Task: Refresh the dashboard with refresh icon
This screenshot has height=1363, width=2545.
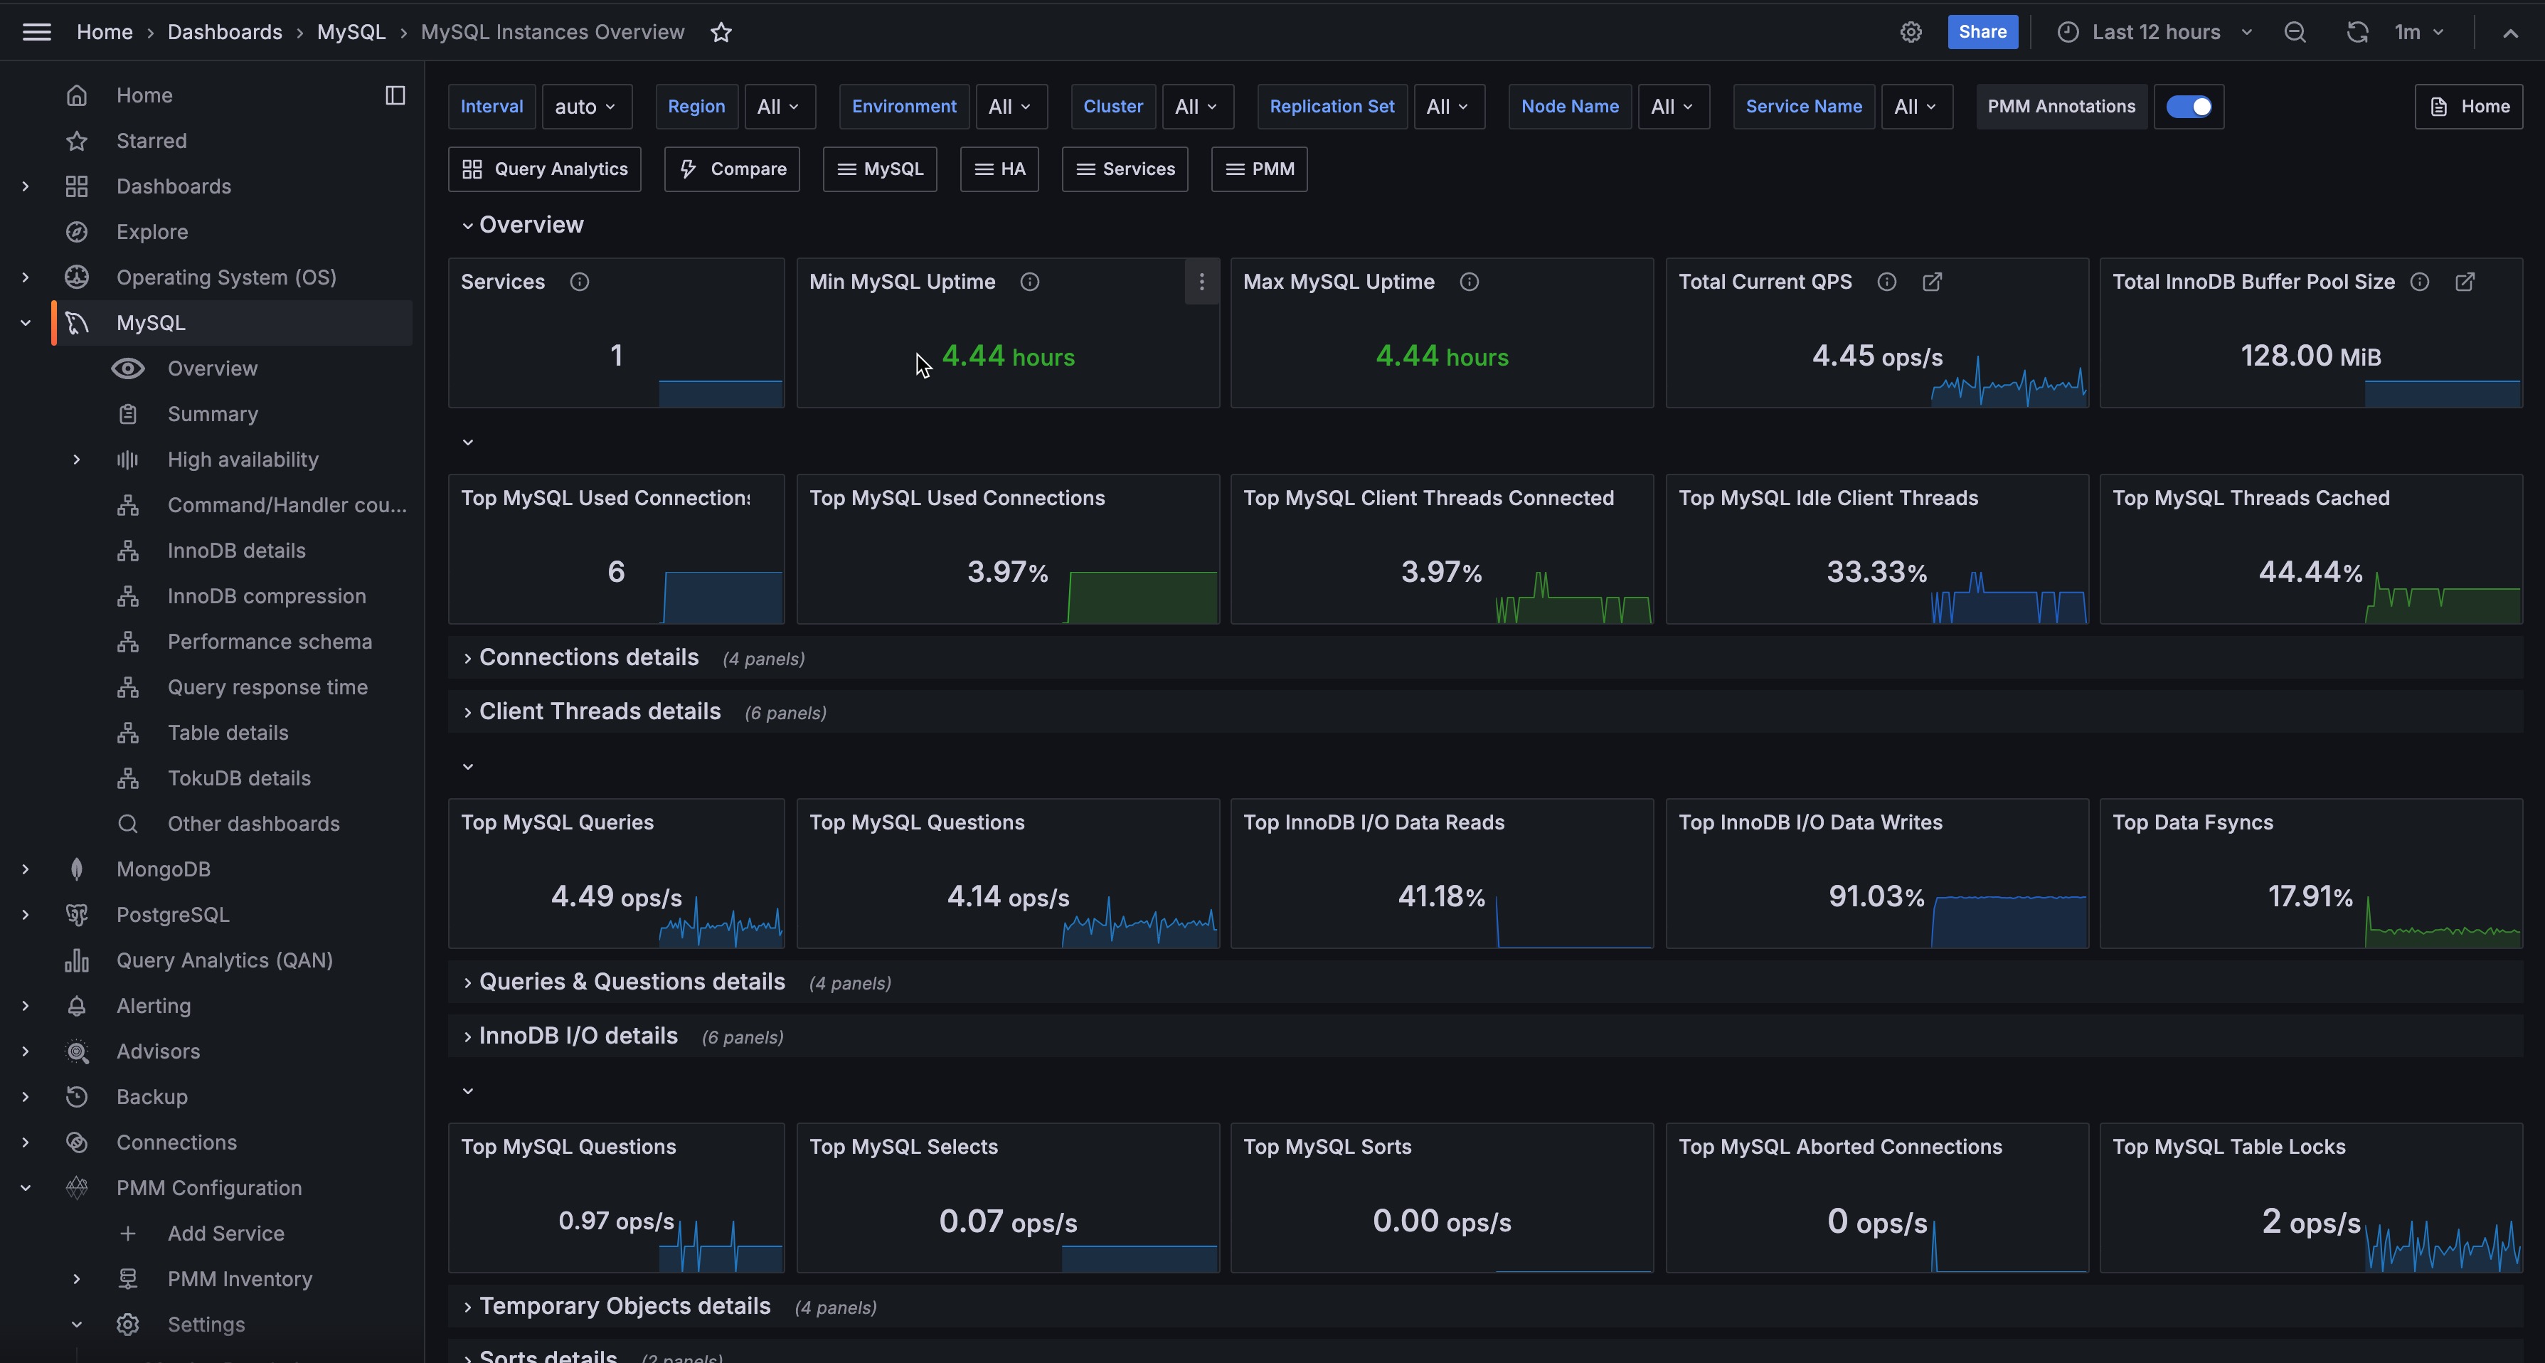Action: [2357, 33]
